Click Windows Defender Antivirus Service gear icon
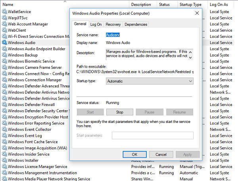The width and height of the screenshot is (238, 181). (4, 98)
